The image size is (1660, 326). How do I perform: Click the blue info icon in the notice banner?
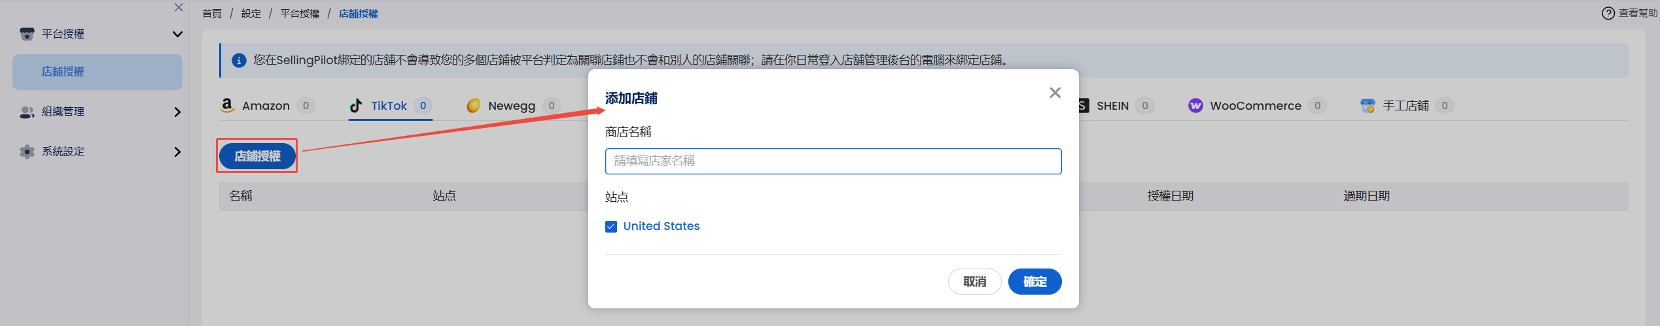coord(239,60)
